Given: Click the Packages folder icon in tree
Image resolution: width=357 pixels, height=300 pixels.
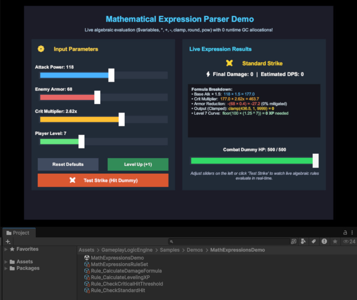Looking at the screenshot, I should click(x=12, y=268).
